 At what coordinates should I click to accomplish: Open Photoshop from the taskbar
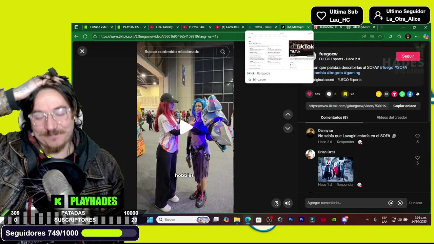click(291, 220)
